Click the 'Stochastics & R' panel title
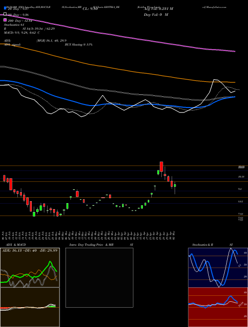The height and width of the screenshot is (327, 248). point(203,245)
